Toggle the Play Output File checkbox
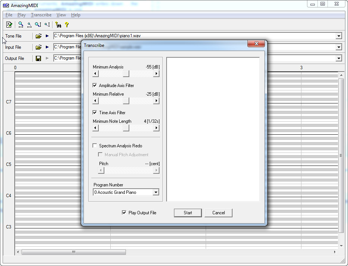This screenshot has height=266, width=348. pyautogui.click(x=124, y=212)
